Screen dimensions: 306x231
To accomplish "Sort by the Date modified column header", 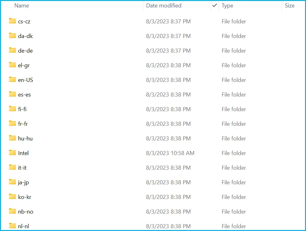I will (164, 6).
